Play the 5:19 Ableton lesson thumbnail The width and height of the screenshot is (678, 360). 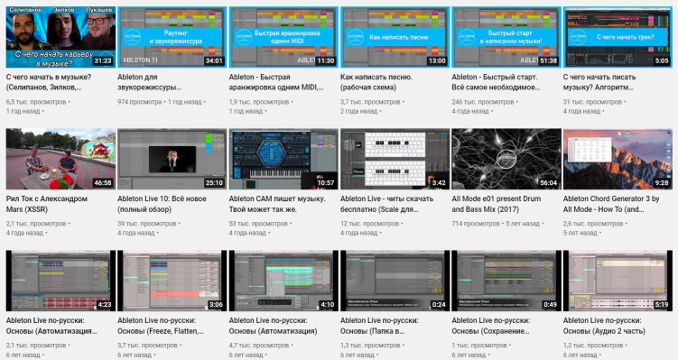[x=618, y=281]
